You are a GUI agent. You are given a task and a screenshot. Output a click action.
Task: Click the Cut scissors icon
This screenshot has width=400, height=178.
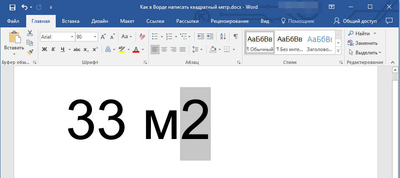click(x=30, y=34)
